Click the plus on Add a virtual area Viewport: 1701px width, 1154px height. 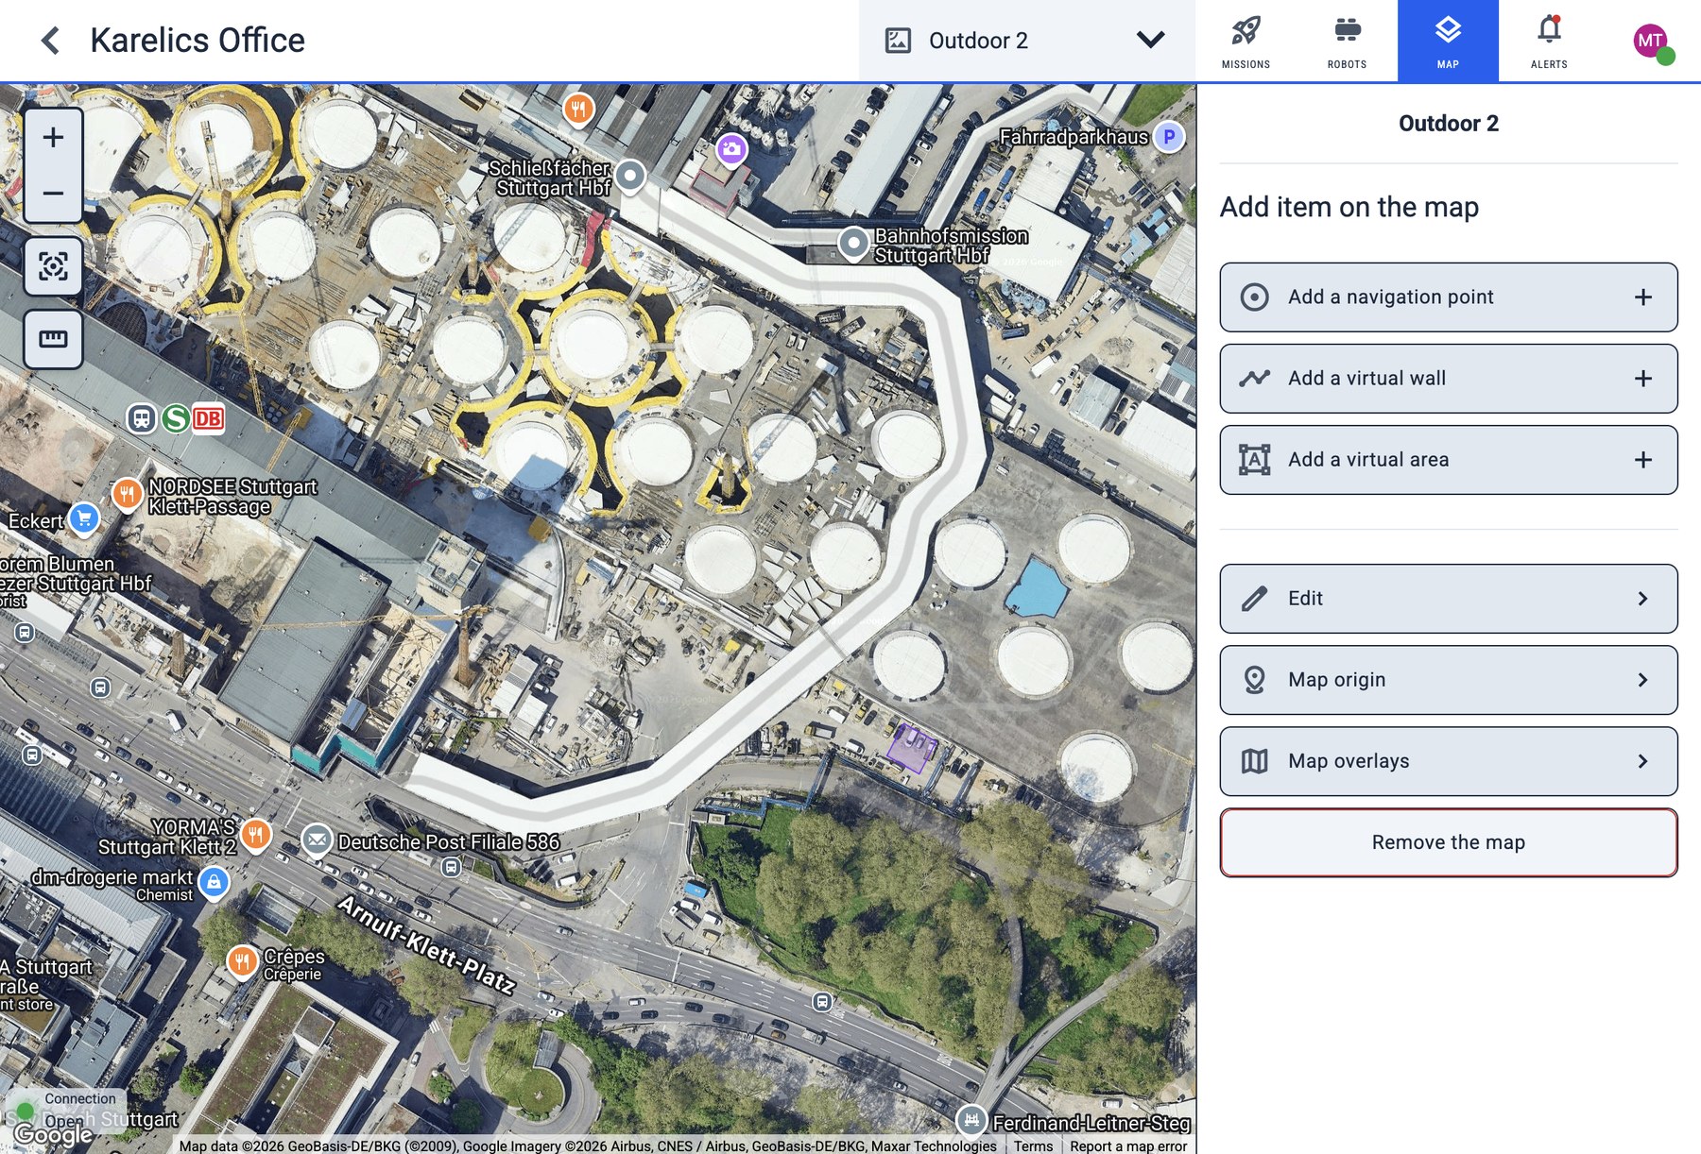pos(1643,460)
